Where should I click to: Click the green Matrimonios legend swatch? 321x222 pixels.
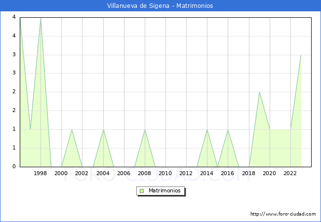coord(142,190)
